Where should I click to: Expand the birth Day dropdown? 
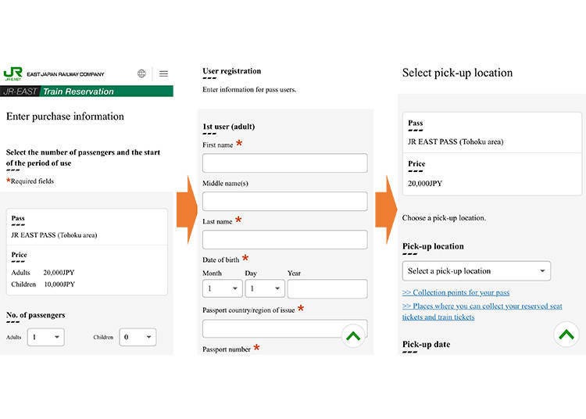[x=265, y=288]
